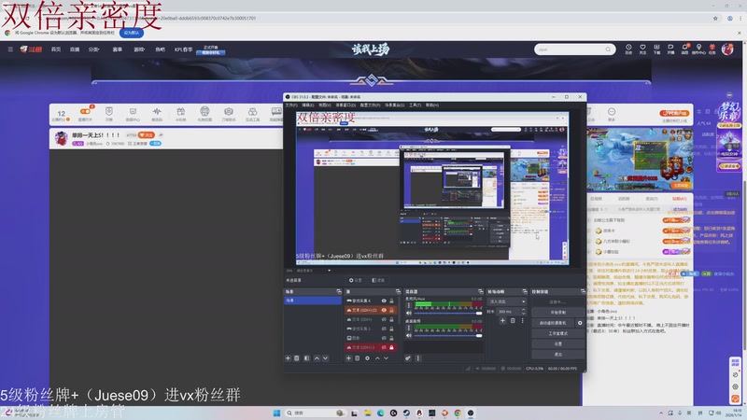Image resolution: width=747 pixels, height=420 pixels.
Task: Enable 工作室模式 studio mode in OBS controls
Action: click(x=557, y=333)
